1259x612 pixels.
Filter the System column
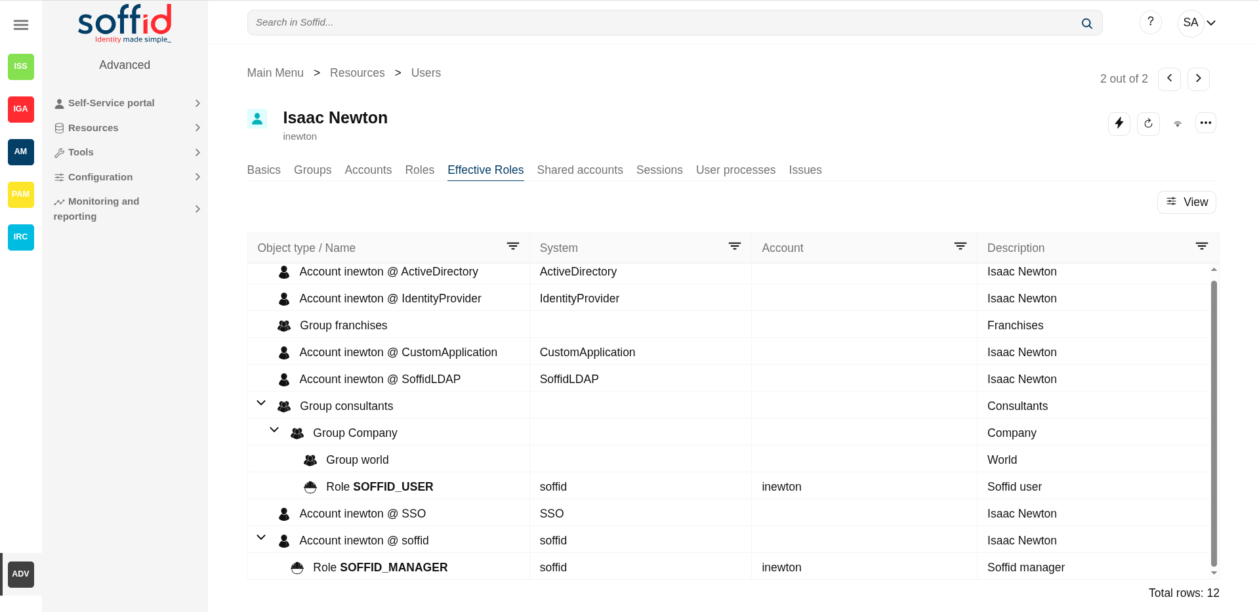[735, 247]
